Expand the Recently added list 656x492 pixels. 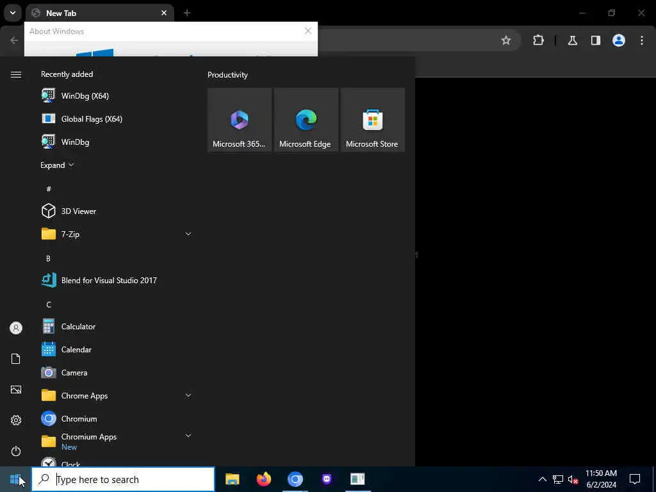pos(57,165)
